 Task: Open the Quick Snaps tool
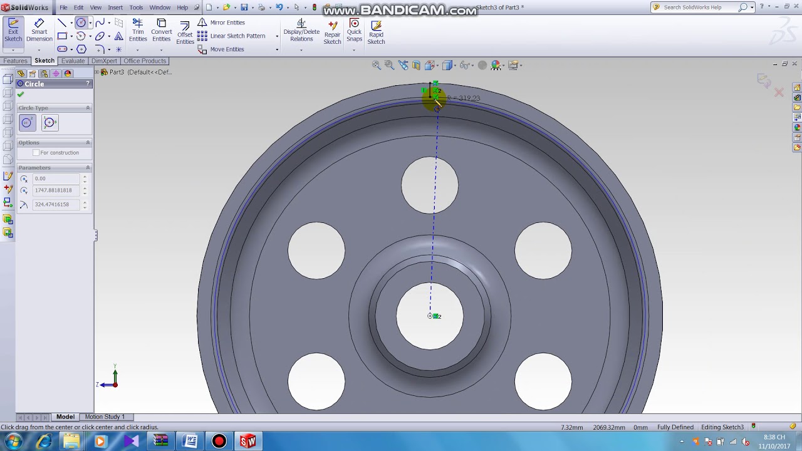click(354, 31)
